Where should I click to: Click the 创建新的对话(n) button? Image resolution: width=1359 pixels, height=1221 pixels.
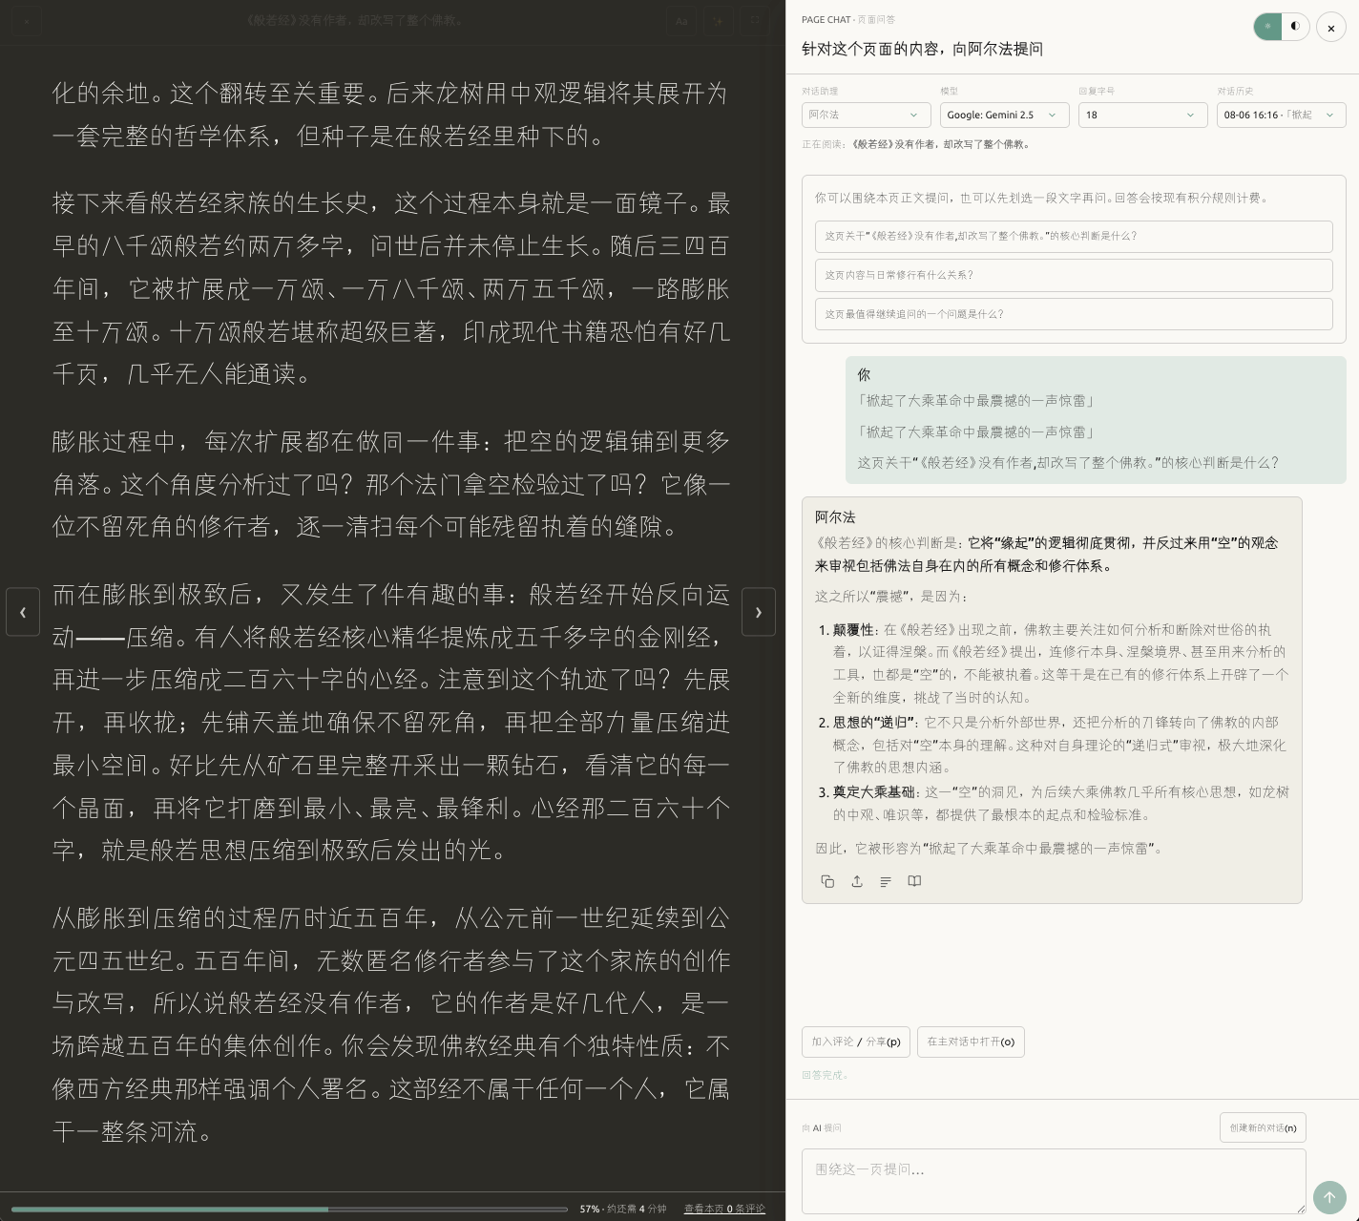point(1263,1127)
